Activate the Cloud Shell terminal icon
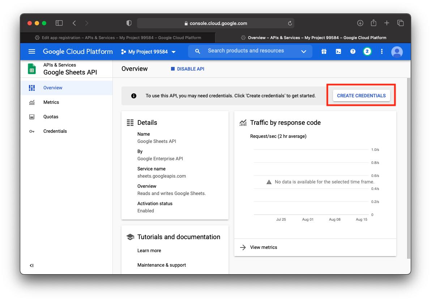 [338, 51]
